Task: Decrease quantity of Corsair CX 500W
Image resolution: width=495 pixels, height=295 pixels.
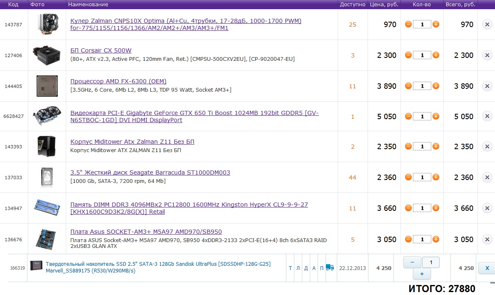Action: [x=408, y=55]
